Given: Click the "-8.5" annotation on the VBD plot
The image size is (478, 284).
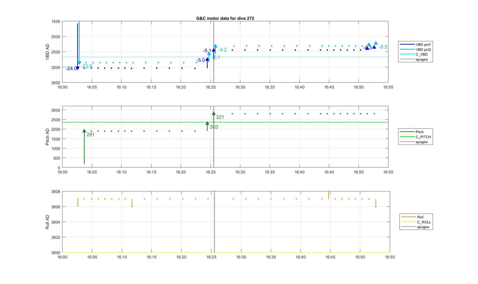Looking at the screenshot, I should point(383,47).
